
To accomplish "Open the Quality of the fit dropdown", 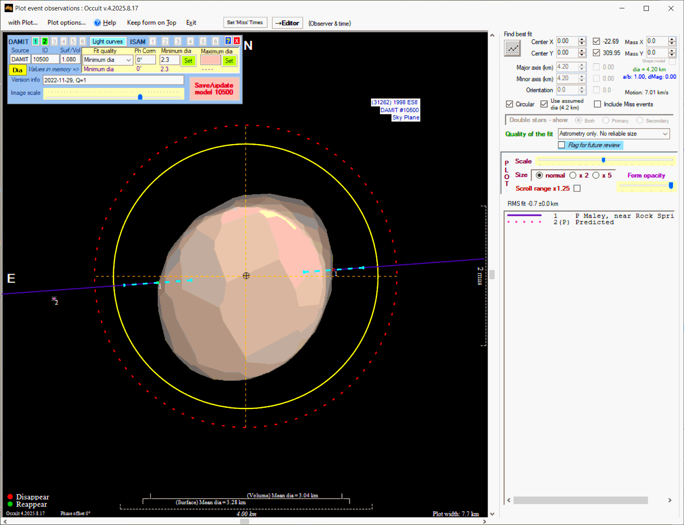I will [x=665, y=134].
